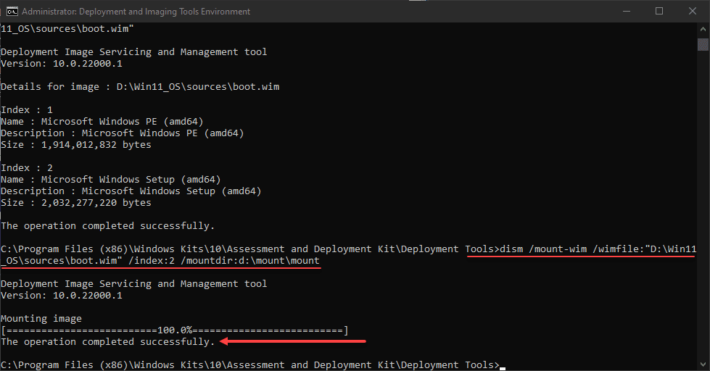Click the "Size : 1,914,012,832 bytes" line
710x371 pixels.
76,145
